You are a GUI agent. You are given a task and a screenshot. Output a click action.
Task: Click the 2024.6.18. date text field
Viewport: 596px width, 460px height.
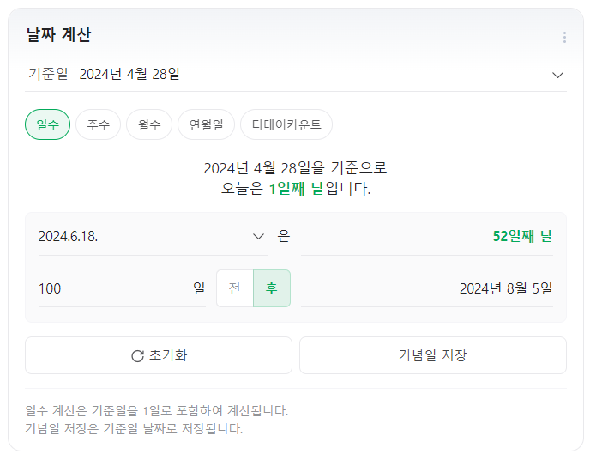pos(137,237)
